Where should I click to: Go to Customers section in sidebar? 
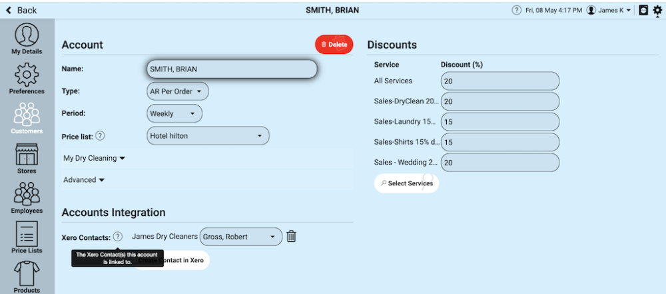pyautogui.click(x=27, y=118)
